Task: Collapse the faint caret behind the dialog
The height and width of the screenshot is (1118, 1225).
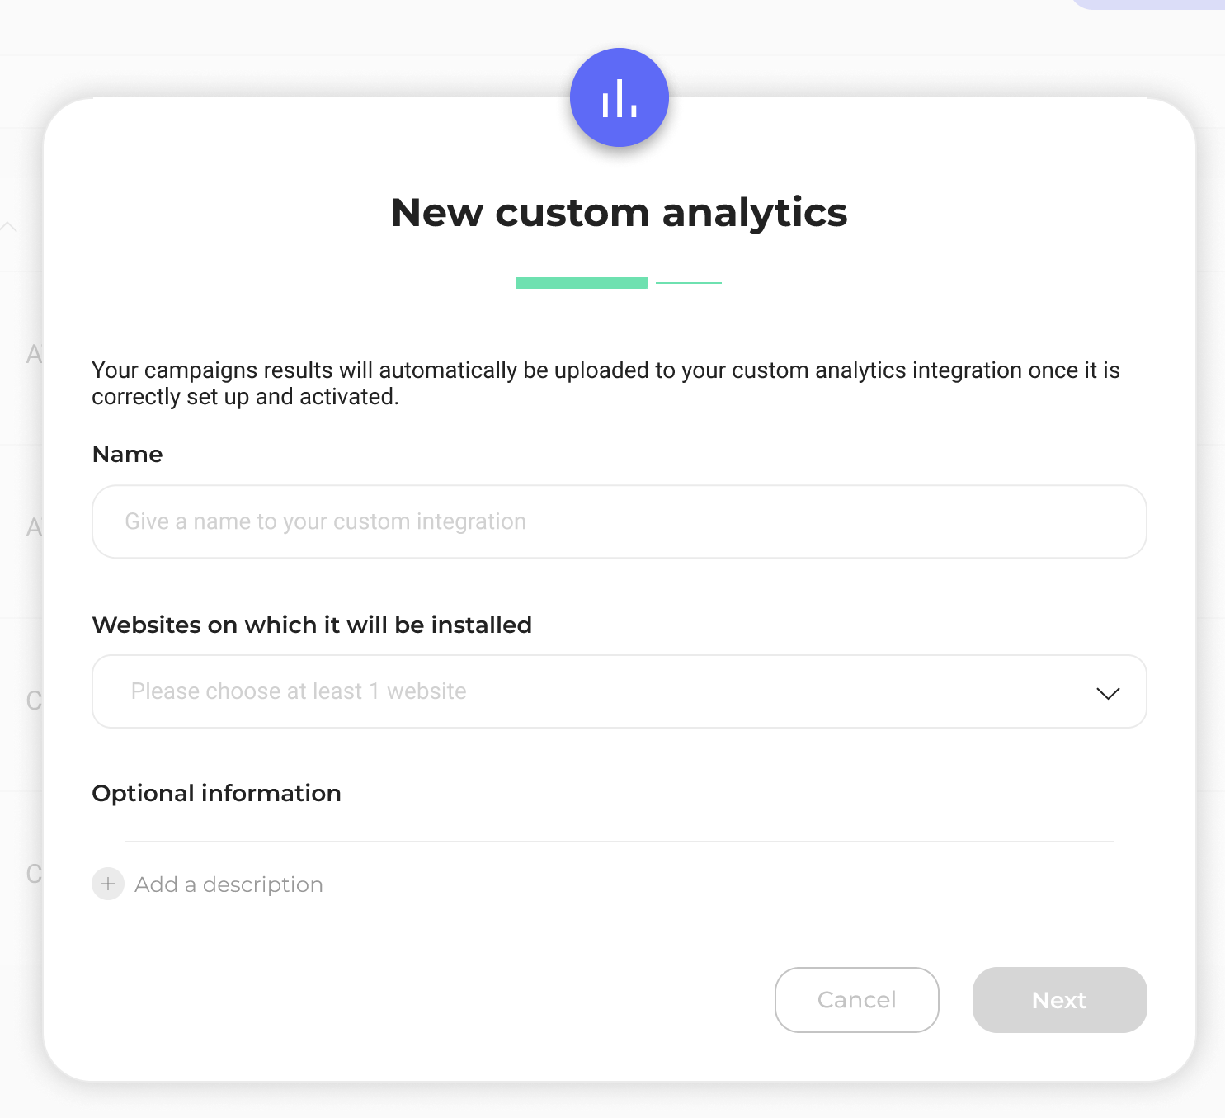Action: [9, 226]
